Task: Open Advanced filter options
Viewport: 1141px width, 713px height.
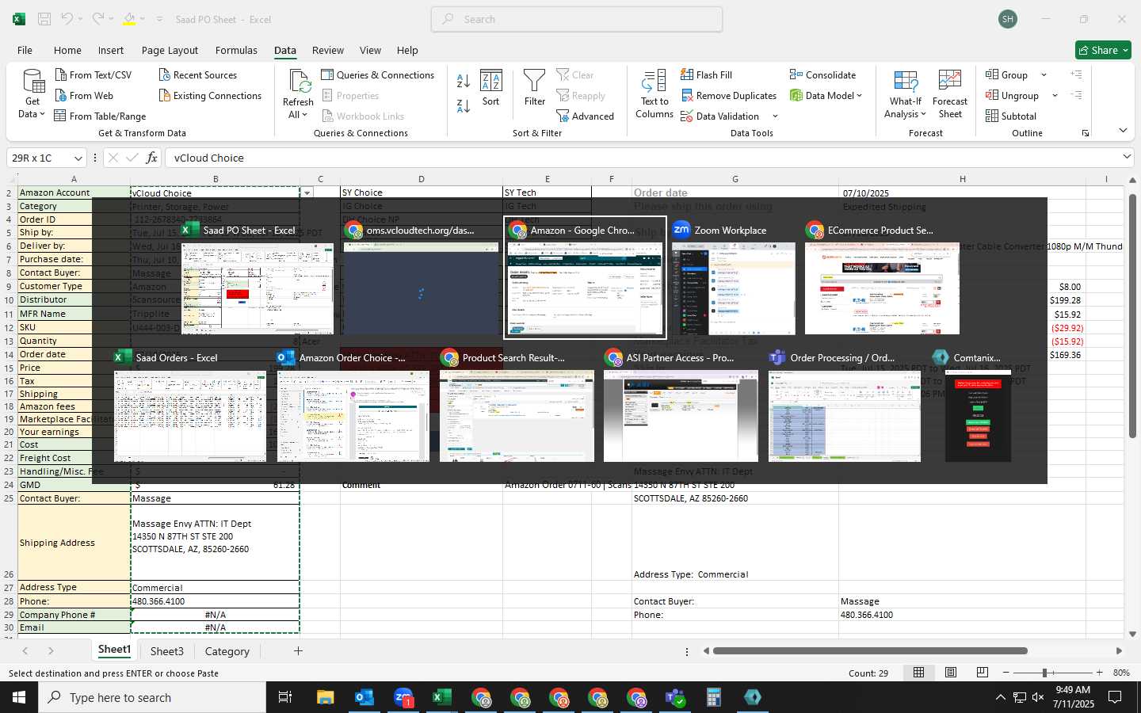Action: point(586,116)
